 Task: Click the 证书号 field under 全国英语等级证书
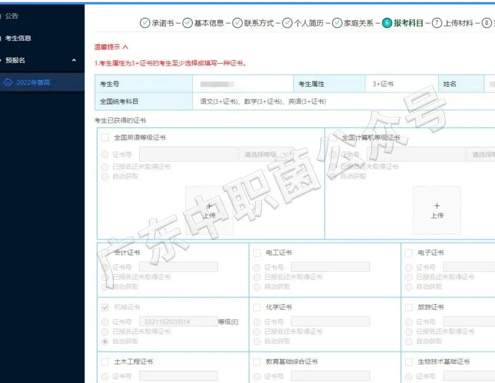188,154
